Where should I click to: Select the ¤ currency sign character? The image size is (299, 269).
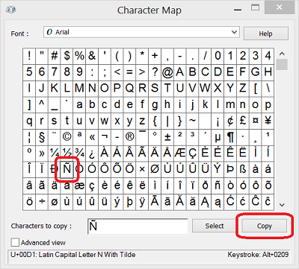tap(256, 121)
